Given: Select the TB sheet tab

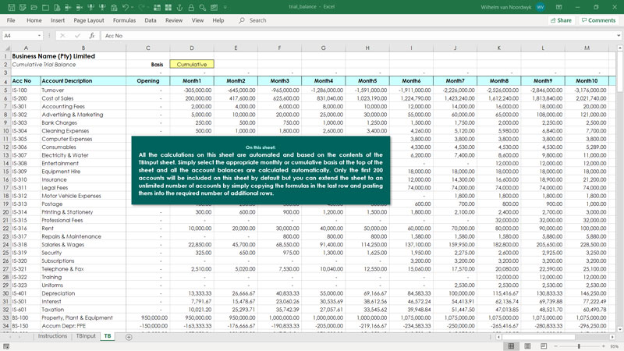Looking at the screenshot, I should pos(108,336).
